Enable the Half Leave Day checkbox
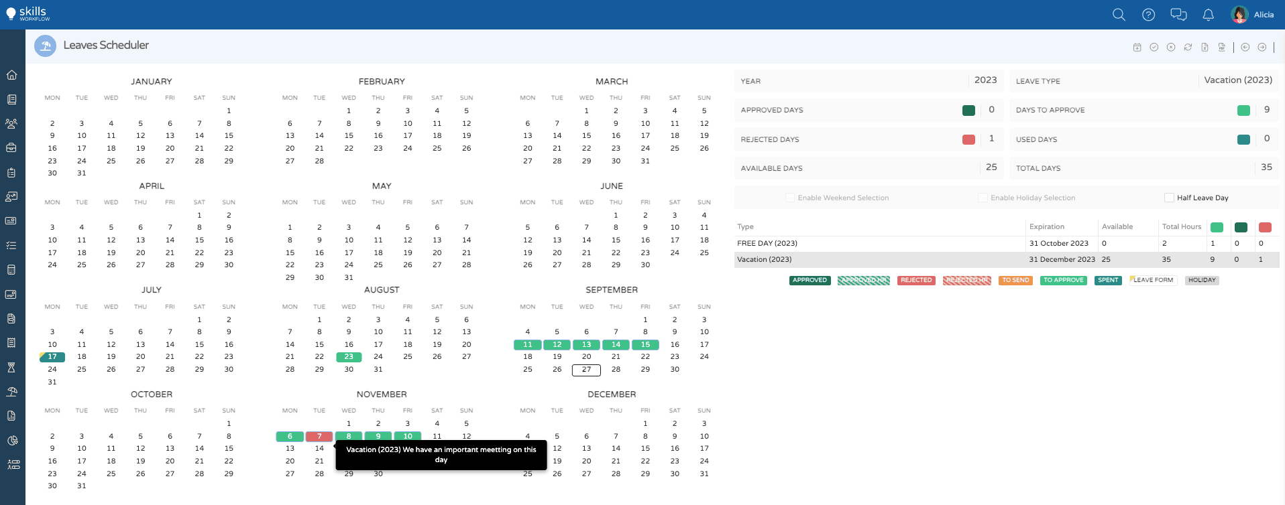Viewport: 1285px width, 505px height. coord(1169,198)
